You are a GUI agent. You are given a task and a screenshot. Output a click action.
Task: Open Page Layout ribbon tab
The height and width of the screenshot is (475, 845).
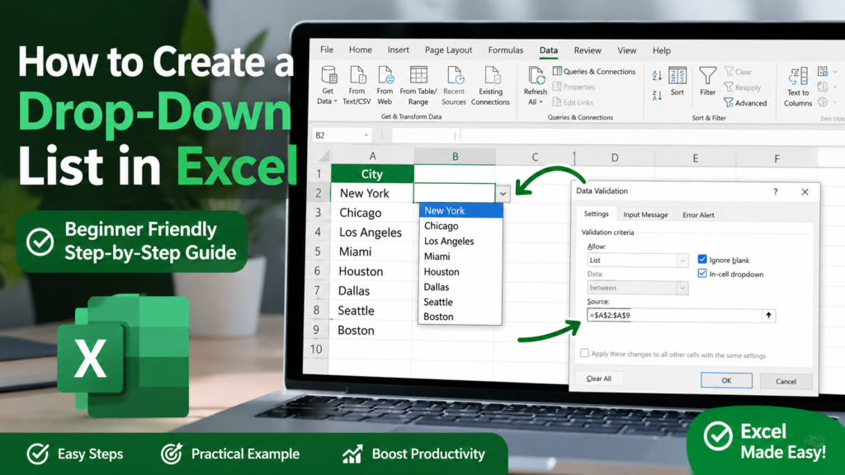[x=448, y=50]
